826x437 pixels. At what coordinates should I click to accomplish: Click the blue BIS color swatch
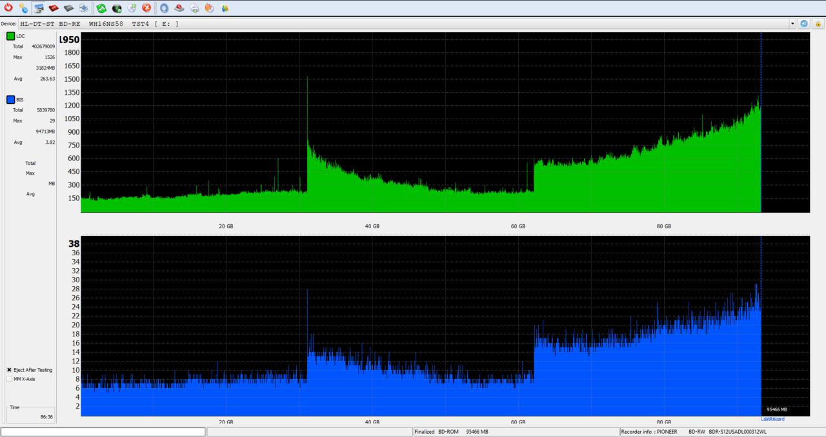pyautogui.click(x=10, y=99)
